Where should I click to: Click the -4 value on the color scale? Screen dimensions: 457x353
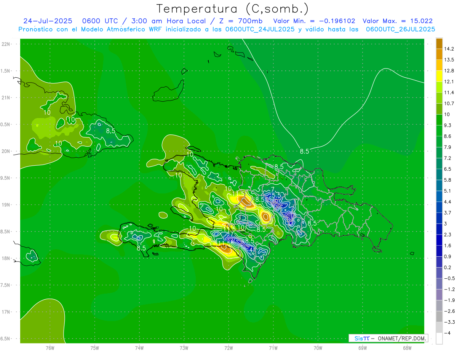447,333
